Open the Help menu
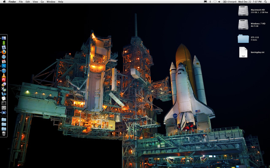The width and height of the screenshot is (270, 168). pyautogui.click(x=60, y=2)
